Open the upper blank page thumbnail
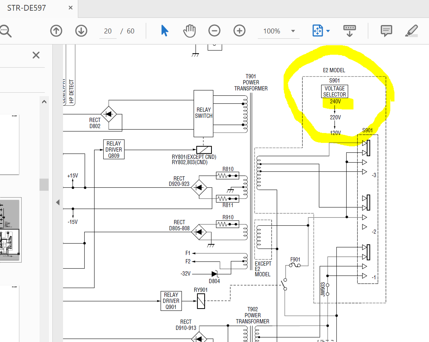Viewport: 429px width, 342px height. click(x=9, y=144)
